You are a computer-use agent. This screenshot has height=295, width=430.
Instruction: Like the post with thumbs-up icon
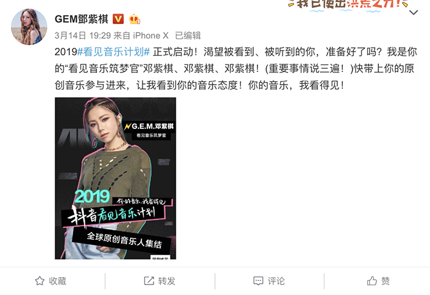372,281
